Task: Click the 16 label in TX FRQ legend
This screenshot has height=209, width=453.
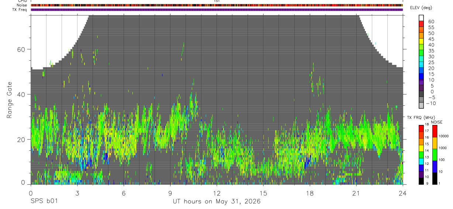Action: (x=426, y=137)
